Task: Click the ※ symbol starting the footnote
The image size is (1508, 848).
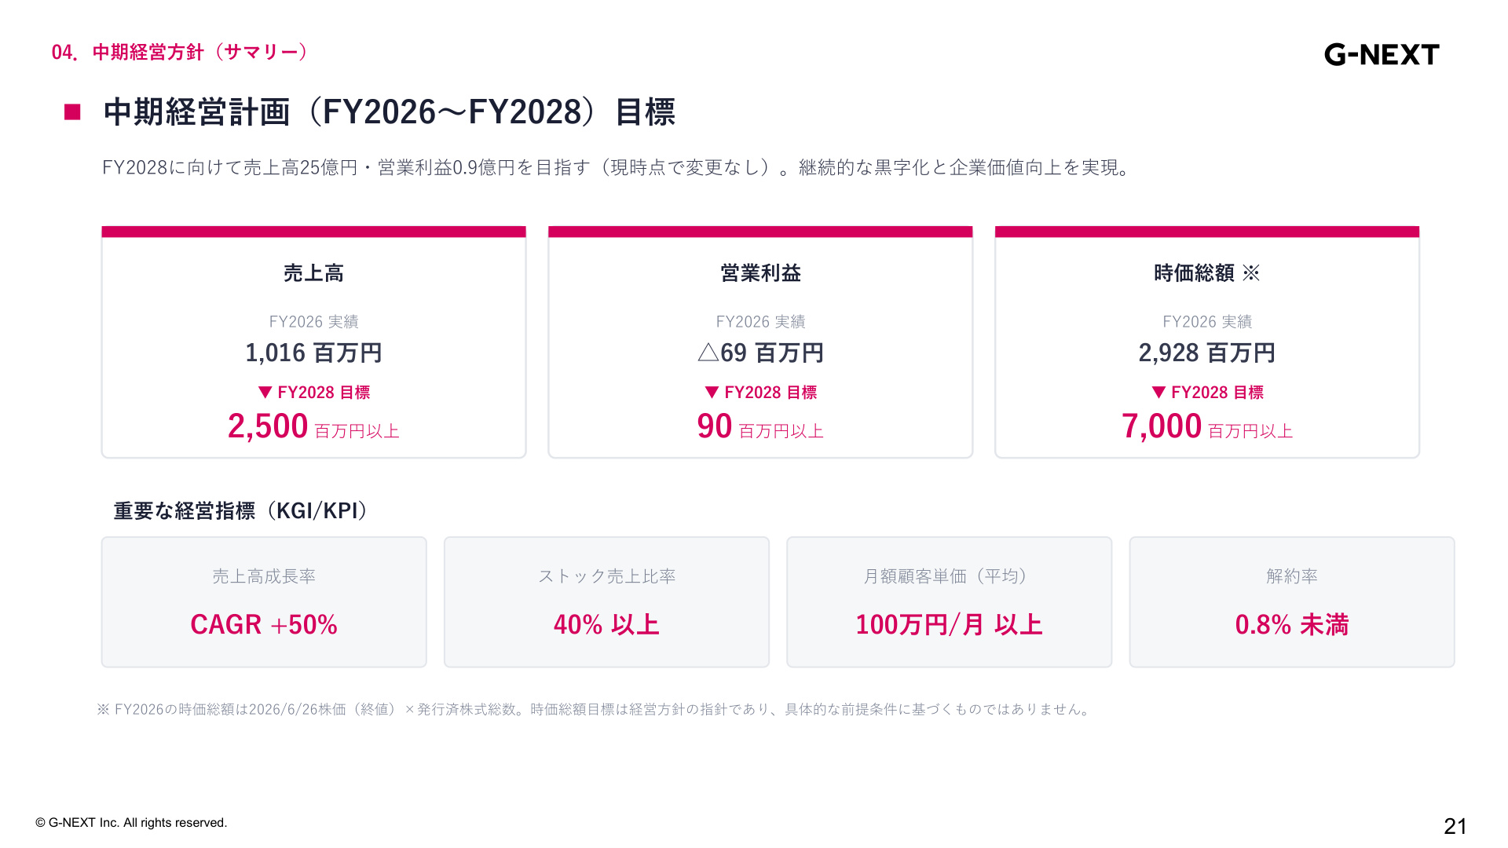Action: pos(103,709)
